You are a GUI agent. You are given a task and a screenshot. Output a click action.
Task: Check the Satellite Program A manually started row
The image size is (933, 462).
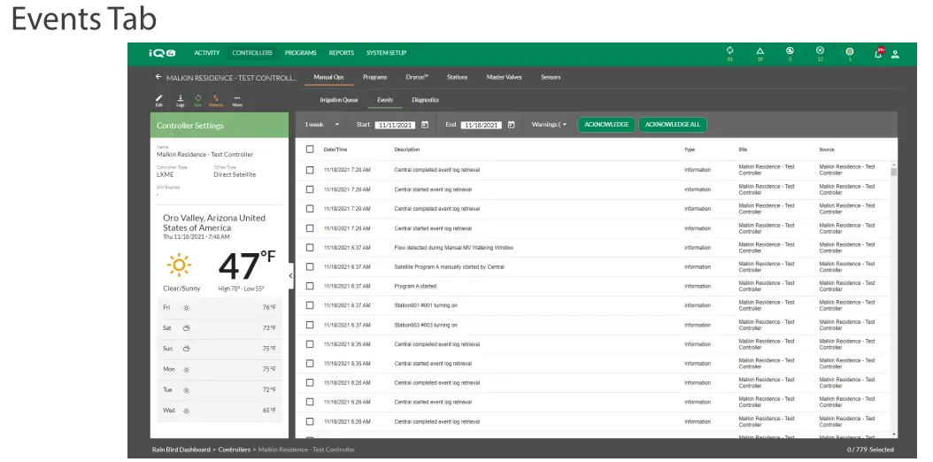point(310,267)
